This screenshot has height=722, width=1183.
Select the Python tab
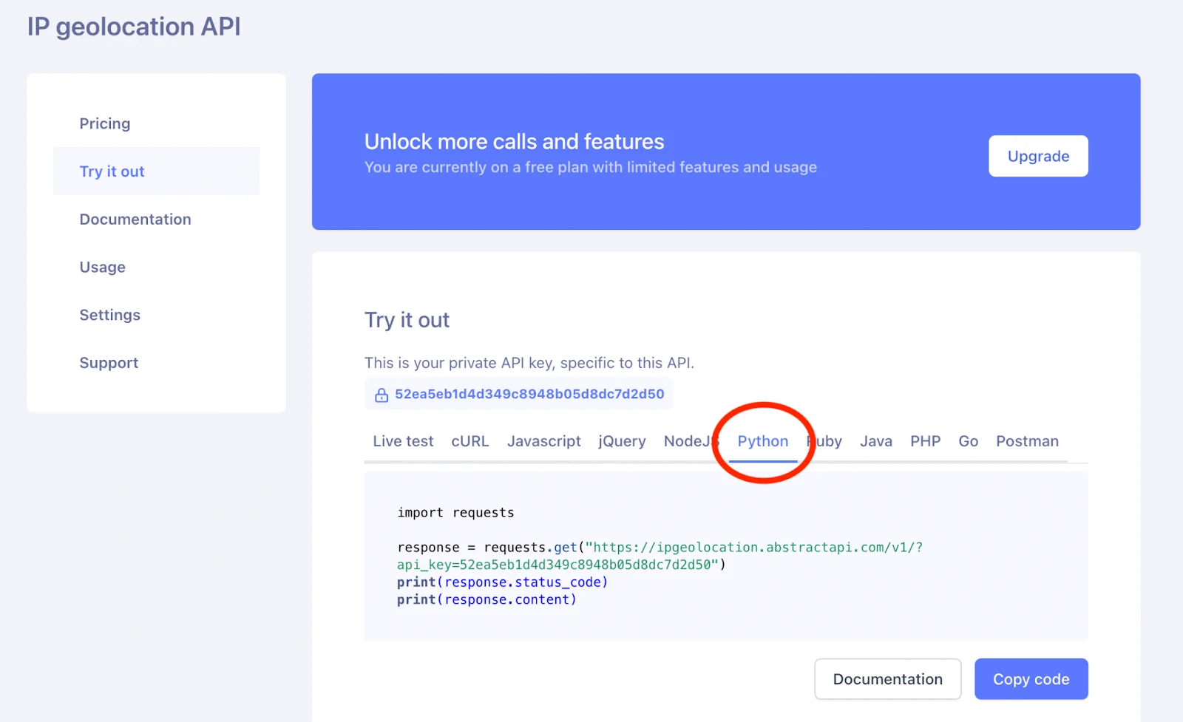click(x=762, y=441)
